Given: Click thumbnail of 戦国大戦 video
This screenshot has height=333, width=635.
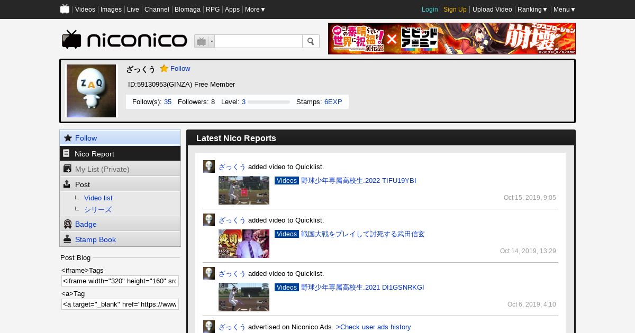Looking at the screenshot, I should 244,244.
